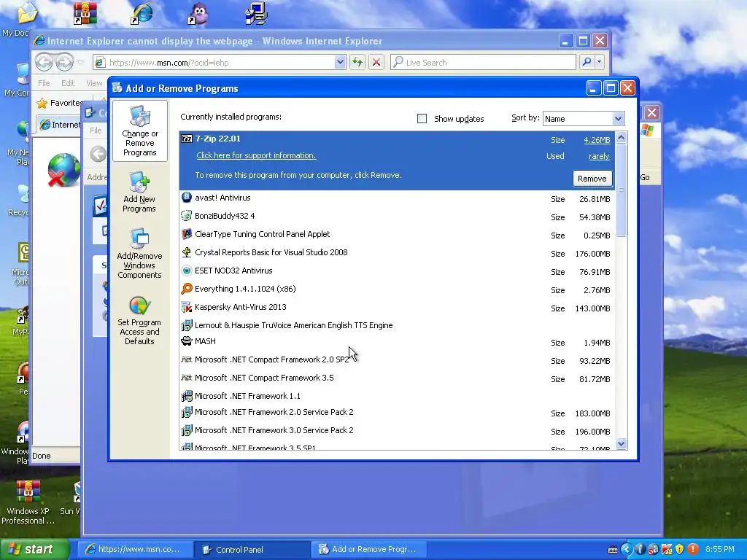Click the yellow shield tray icon
Screen dimensions: 747x560
tap(679, 550)
